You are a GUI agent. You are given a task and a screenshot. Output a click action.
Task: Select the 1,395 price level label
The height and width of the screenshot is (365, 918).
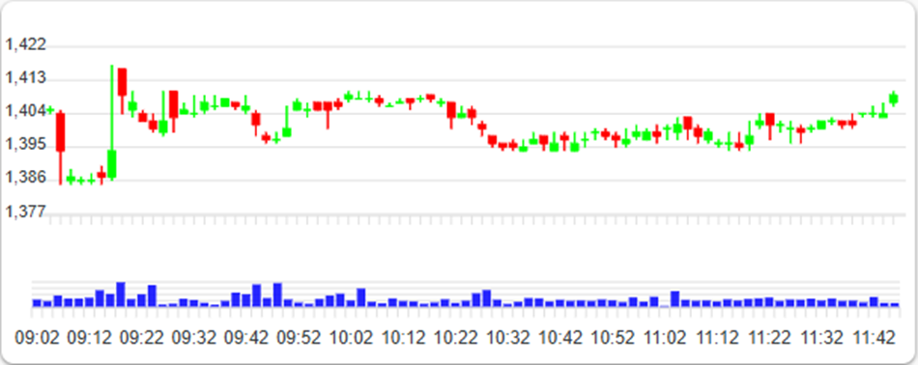[25, 144]
